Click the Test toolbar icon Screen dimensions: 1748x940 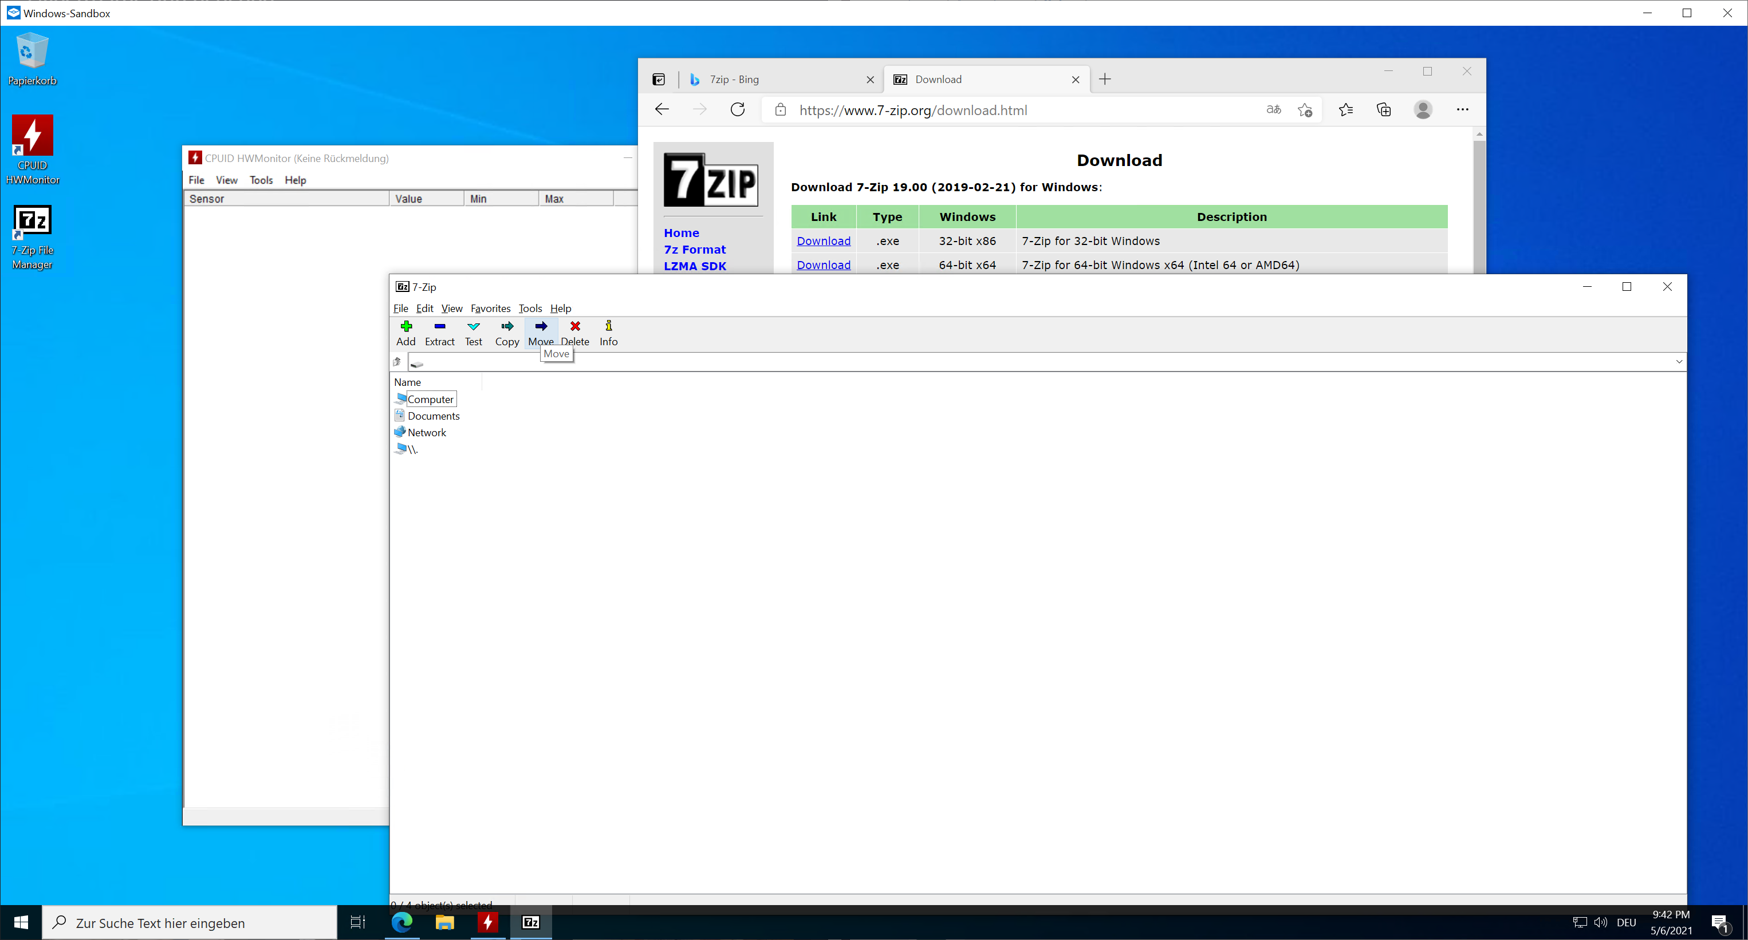474,333
